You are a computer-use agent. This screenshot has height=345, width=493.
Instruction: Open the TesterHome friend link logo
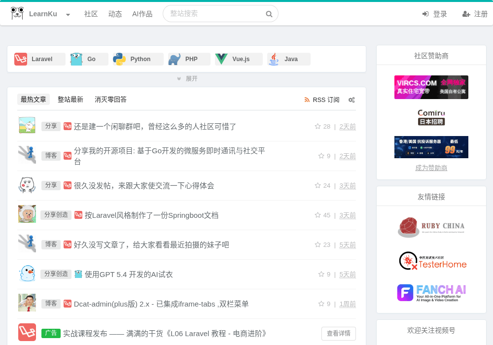(433, 261)
